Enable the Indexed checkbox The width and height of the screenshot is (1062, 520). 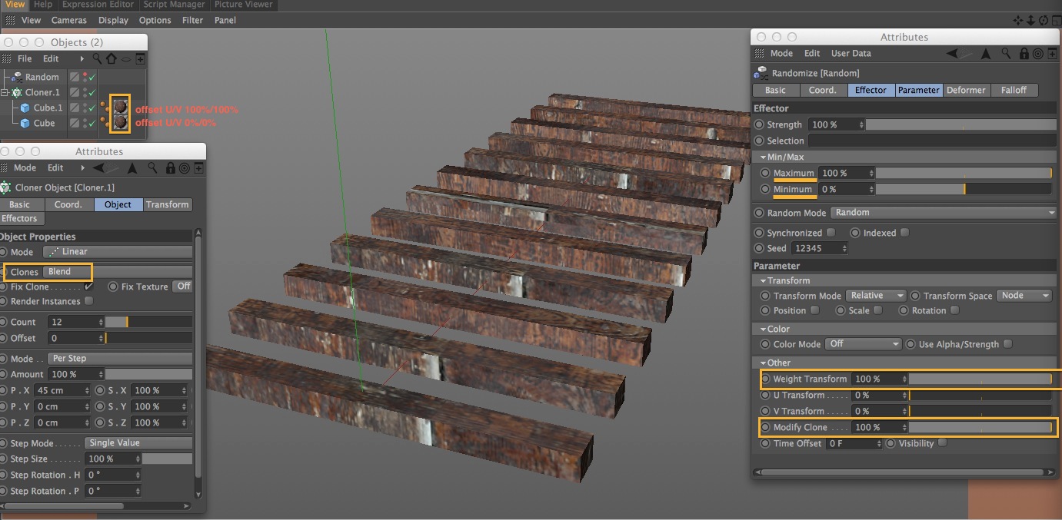pos(904,233)
